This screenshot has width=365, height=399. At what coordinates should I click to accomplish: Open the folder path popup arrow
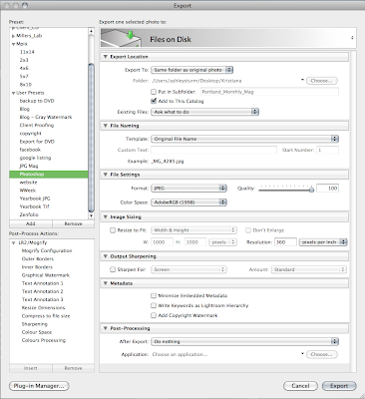pos(302,80)
